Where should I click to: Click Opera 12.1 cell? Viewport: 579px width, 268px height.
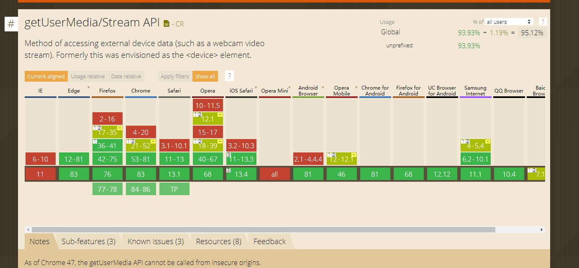(x=208, y=119)
